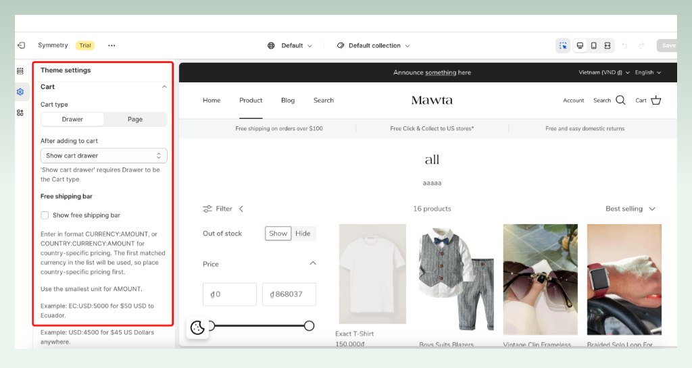692x368 pixels.
Task: Switch to mobile preview icon
Action: [593, 45]
